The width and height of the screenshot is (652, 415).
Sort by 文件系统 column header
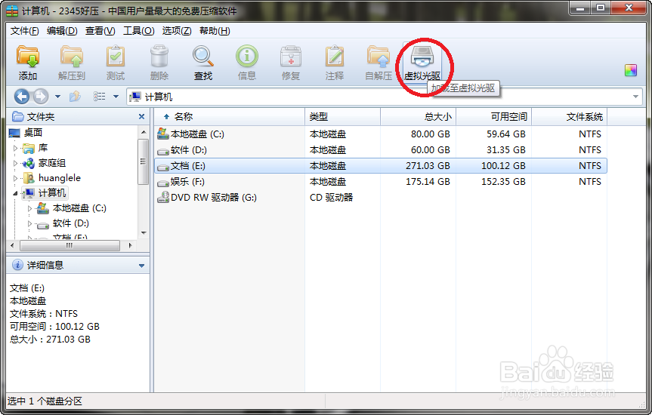569,117
